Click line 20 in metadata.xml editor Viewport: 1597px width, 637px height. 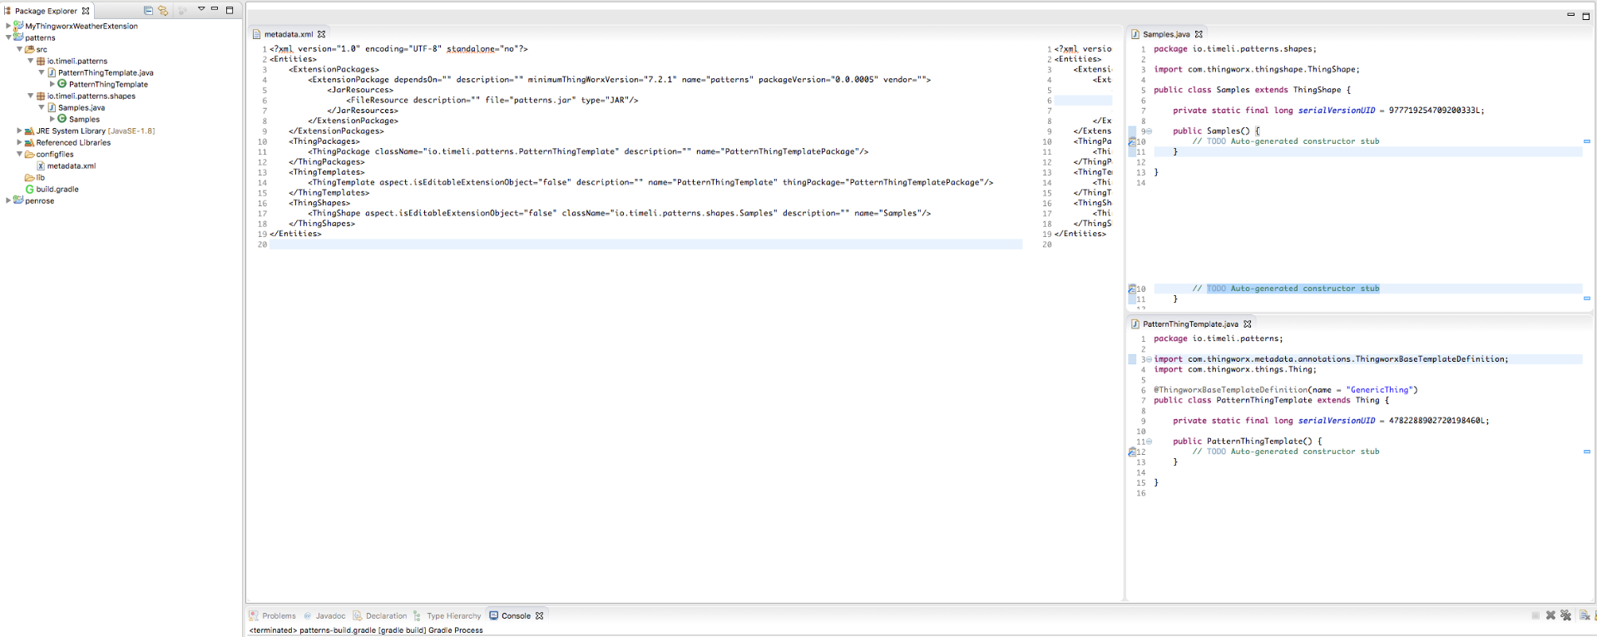pos(645,244)
